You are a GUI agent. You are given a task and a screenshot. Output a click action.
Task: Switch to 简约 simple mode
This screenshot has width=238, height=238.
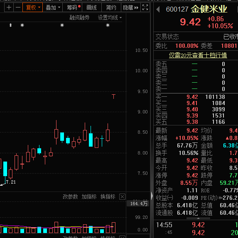pyautogui.click(x=111, y=7)
